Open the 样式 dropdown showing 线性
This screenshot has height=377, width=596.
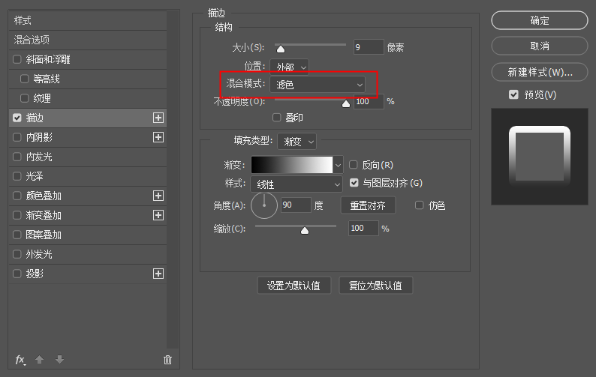296,184
